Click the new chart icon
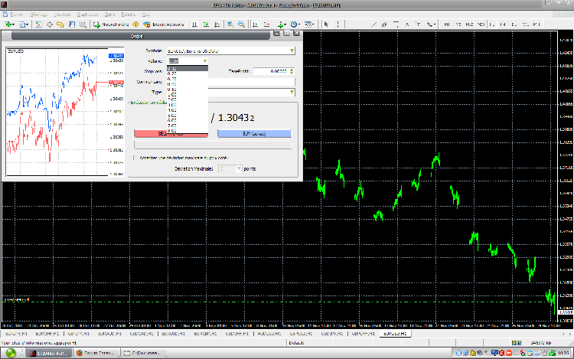The image size is (574, 359). (8, 24)
